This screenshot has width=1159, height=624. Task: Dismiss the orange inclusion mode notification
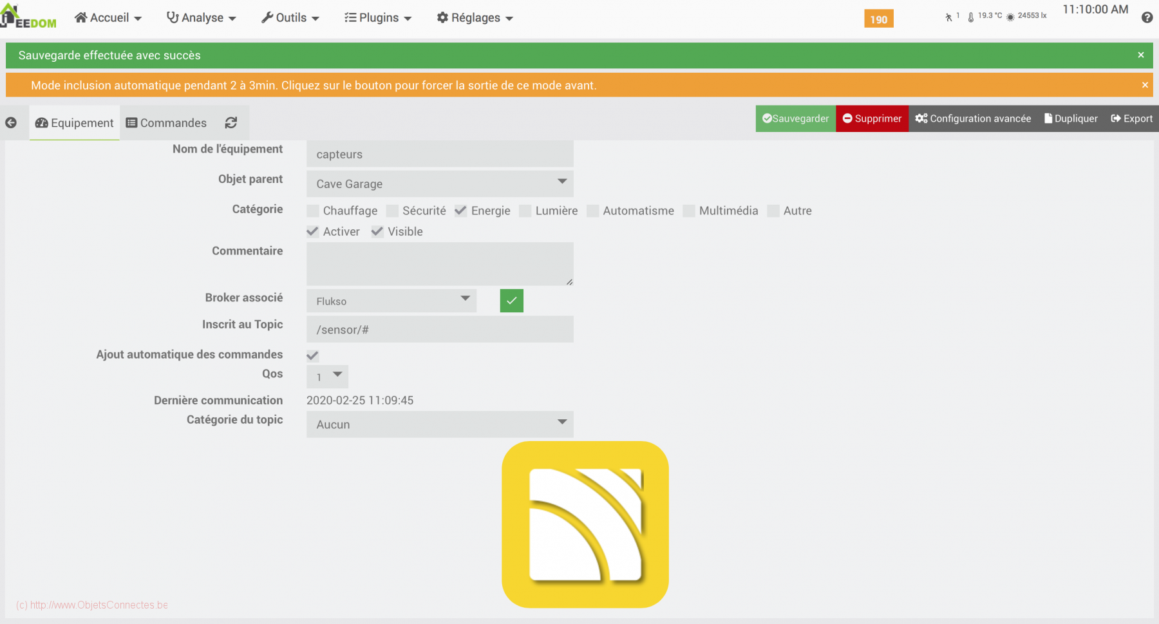point(1145,85)
